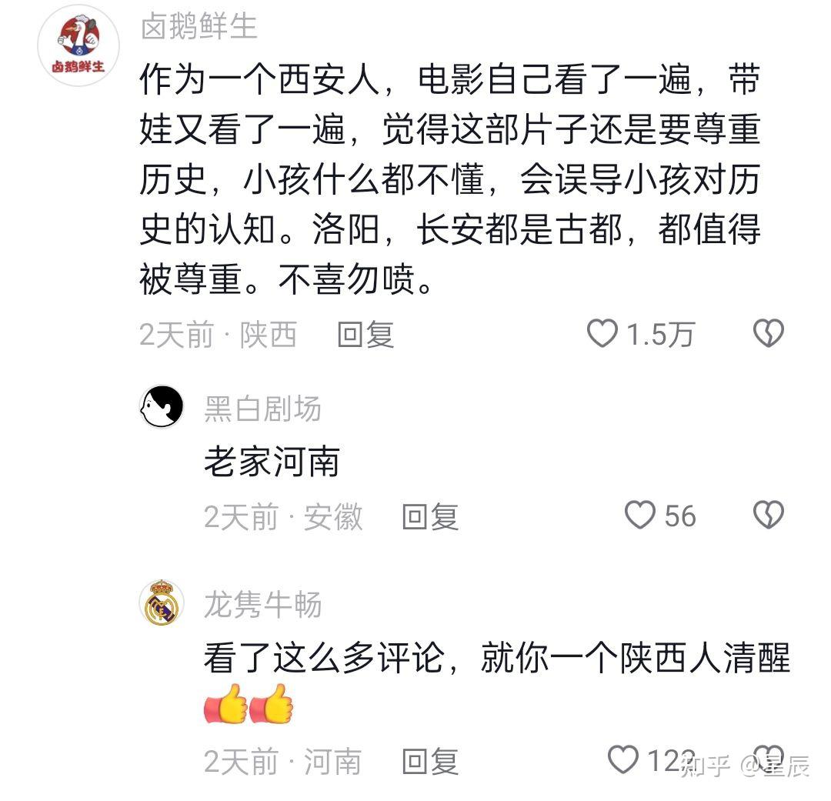Like 龙隽牛畅's reply with heart icon
This screenshot has height=801, width=831.
point(622,759)
